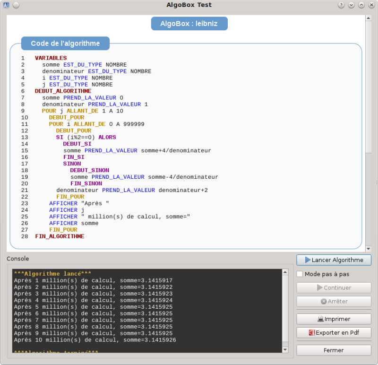Viewport: 378px width, 365px height.
Task: Click the console vertical scrollbar thumb
Action: pos(285,307)
